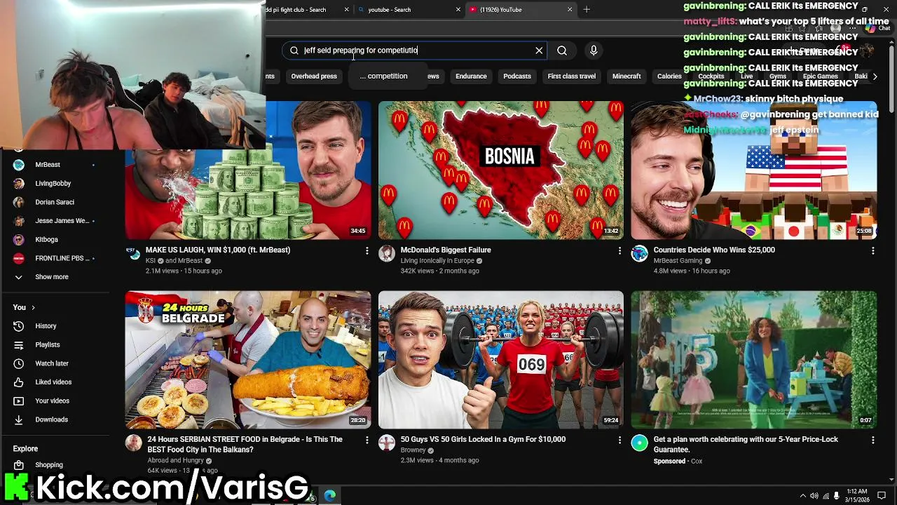The width and height of the screenshot is (897, 505).
Task: Open the Bosnia McDonald's map thumbnail
Action: tap(500, 170)
